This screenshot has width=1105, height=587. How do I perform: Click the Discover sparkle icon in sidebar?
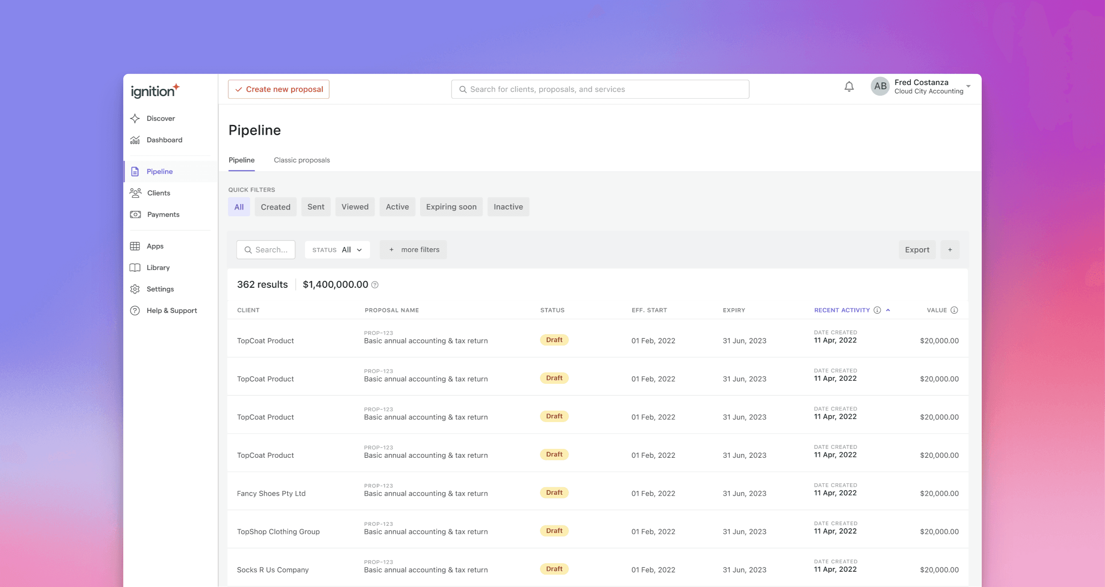click(135, 118)
